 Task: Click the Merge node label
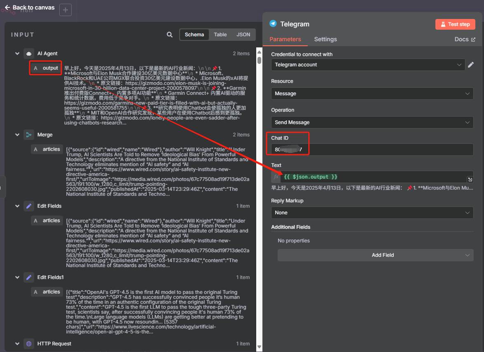click(x=45, y=135)
